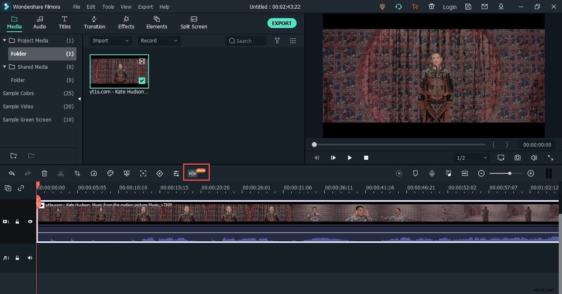Click the EXPORT button
The width and height of the screenshot is (562, 294).
pyautogui.click(x=282, y=23)
